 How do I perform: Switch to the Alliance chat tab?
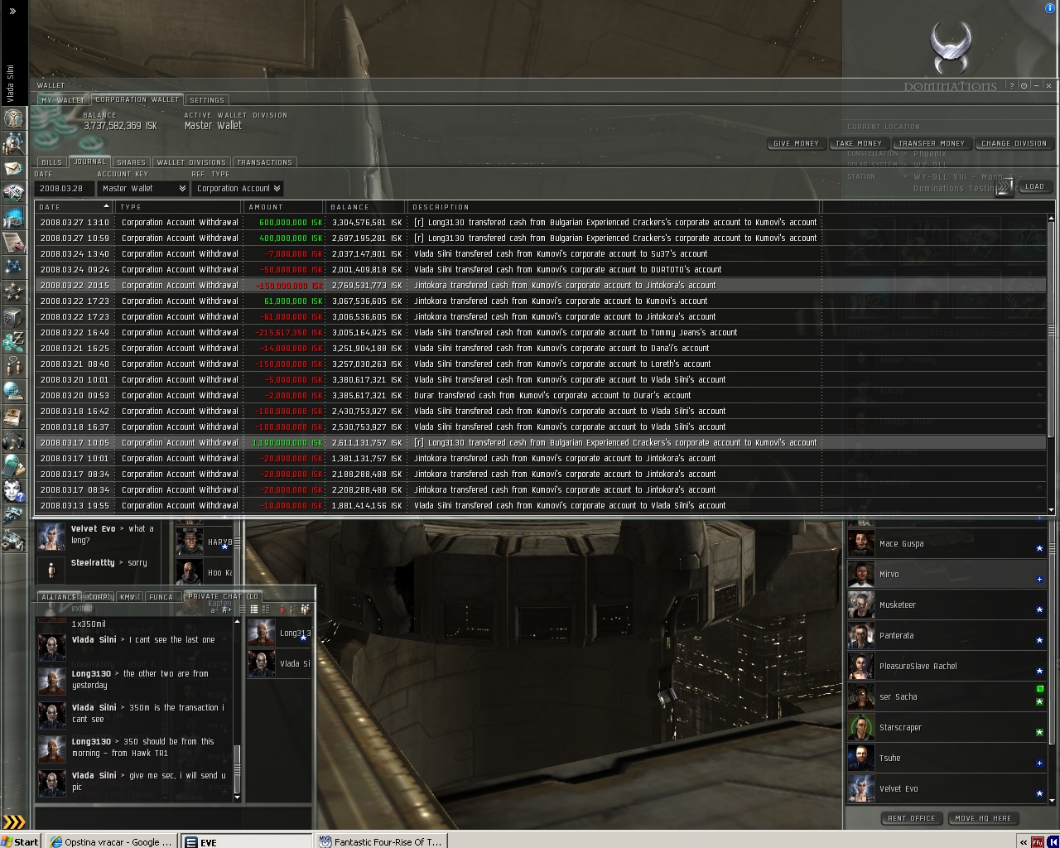(59, 597)
